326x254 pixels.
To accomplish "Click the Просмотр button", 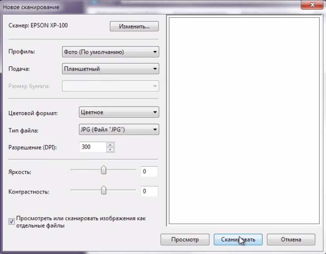I will coord(185,240).
